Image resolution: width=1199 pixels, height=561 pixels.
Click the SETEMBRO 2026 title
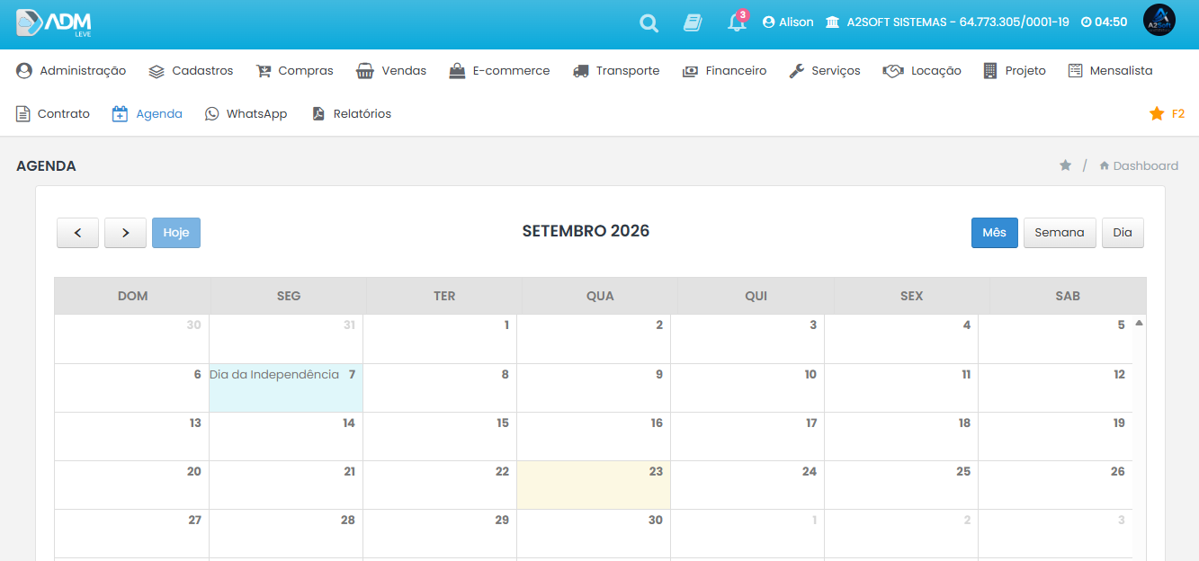tap(586, 231)
